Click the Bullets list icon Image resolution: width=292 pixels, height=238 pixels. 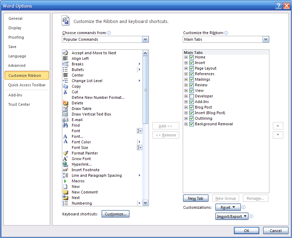[x=65, y=70]
